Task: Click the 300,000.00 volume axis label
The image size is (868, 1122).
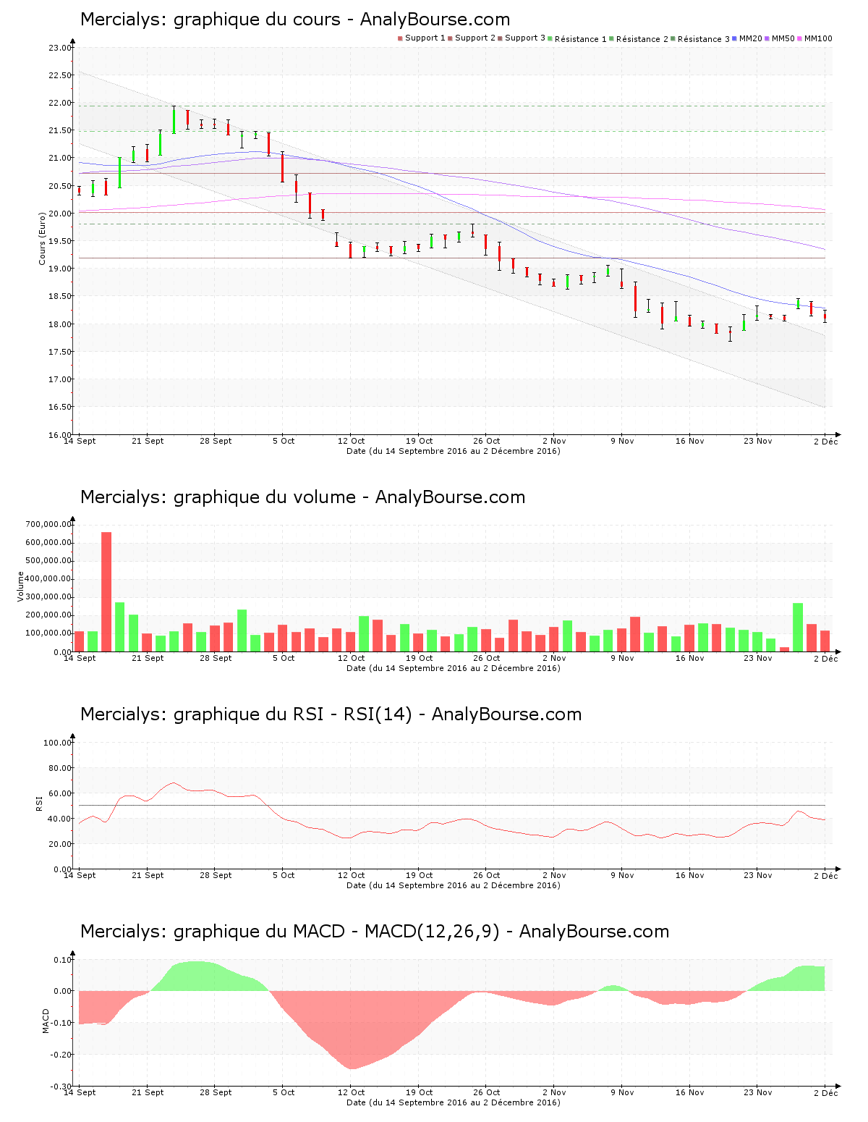Action: 48,597
